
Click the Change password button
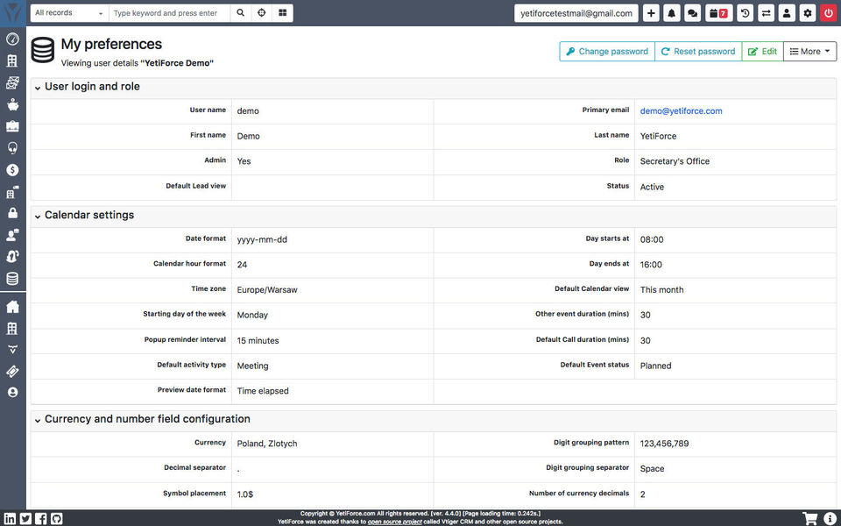click(x=607, y=52)
